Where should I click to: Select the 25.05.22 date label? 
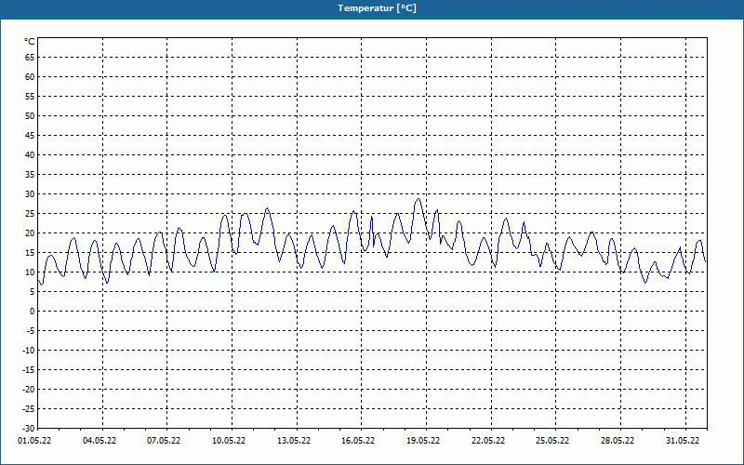(552, 441)
